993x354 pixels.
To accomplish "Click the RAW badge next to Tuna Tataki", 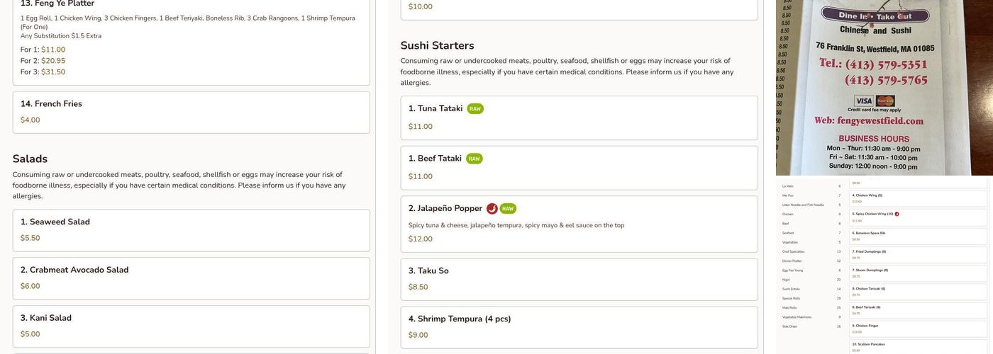I will click(x=475, y=109).
